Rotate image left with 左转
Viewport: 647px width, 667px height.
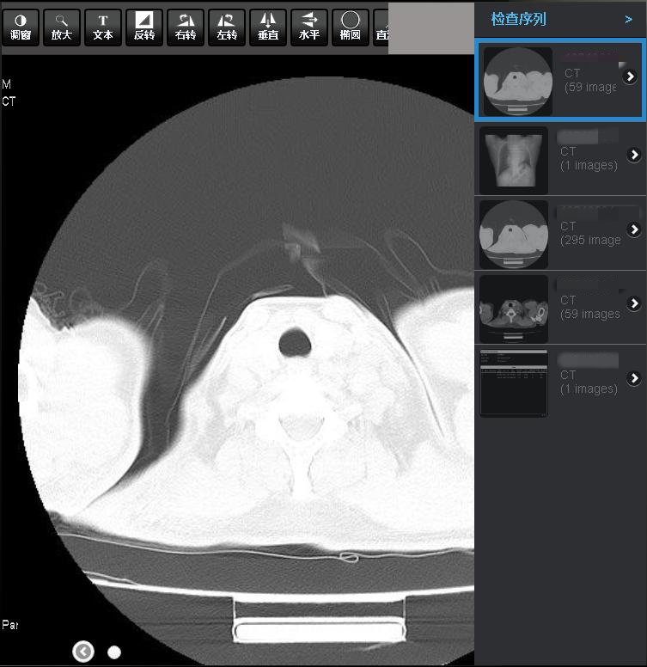pyautogui.click(x=227, y=28)
